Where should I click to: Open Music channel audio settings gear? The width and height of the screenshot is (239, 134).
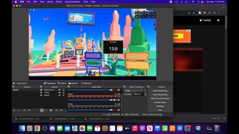click(119, 100)
